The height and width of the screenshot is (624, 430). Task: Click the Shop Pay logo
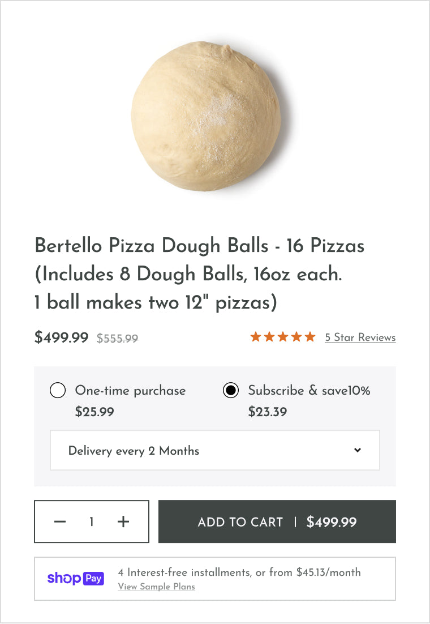click(x=75, y=578)
